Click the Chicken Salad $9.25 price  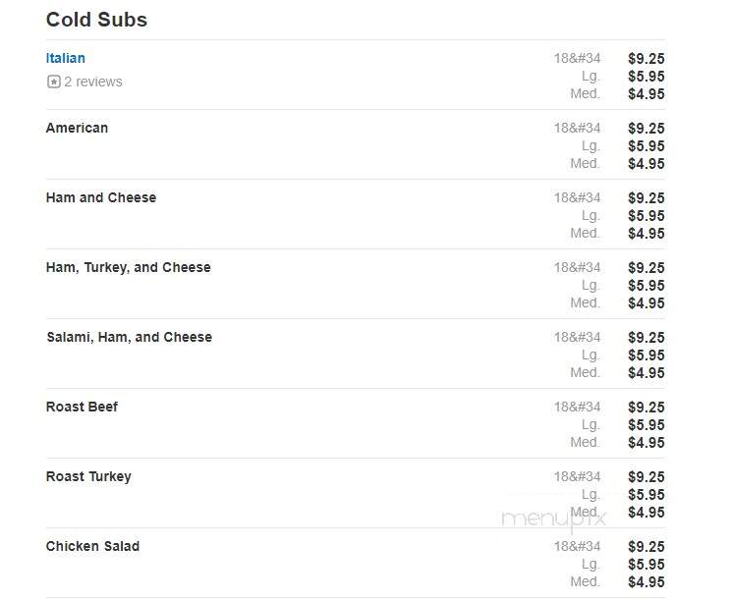coord(646,547)
